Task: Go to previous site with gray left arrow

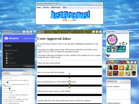Action: pos(120,43)
